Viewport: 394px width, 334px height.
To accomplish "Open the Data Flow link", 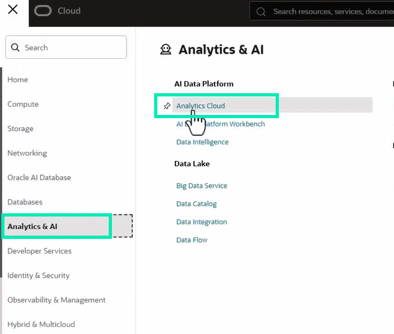I will (x=192, y=240).
